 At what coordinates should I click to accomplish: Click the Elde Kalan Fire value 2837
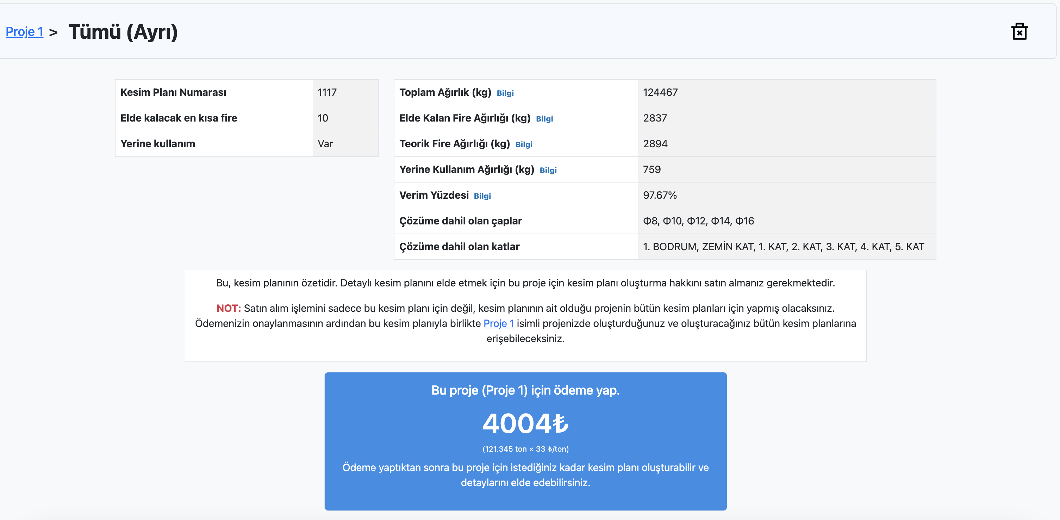(x=655, y=118)
